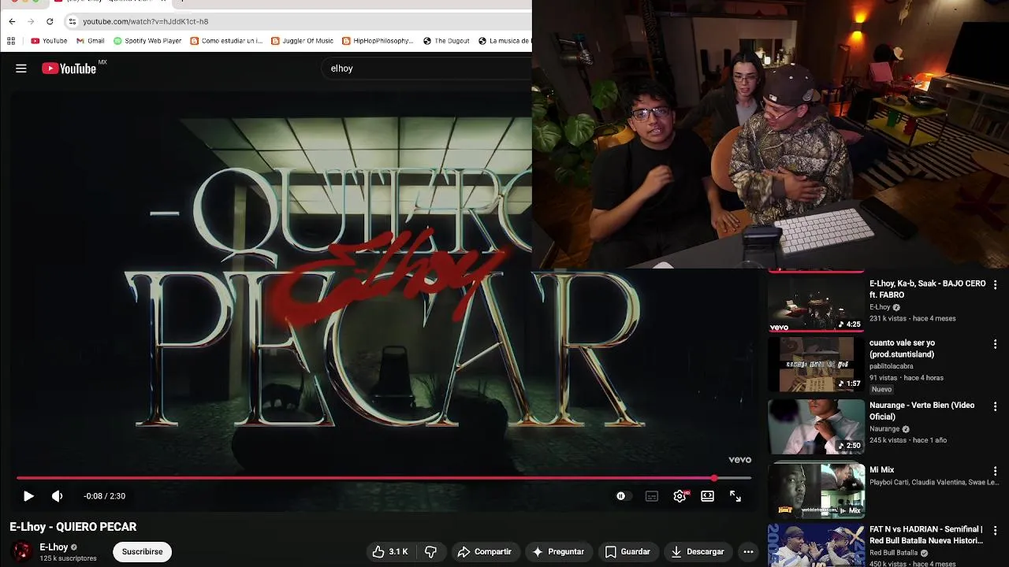
Task: Open Naurange - Verte Bien video title
Action: 922,410
